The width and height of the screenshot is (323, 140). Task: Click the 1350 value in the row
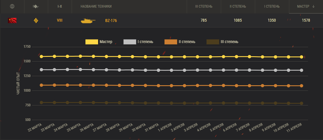[272, 20]
